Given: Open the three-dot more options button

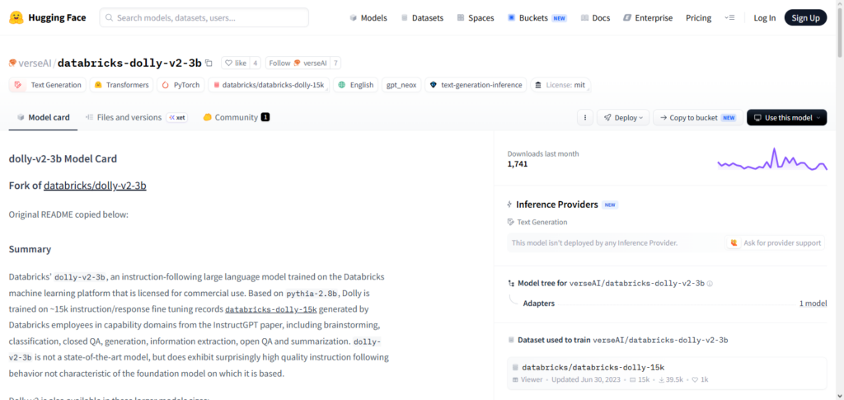Looking at the screenshot, I should [x=585, y=117].
